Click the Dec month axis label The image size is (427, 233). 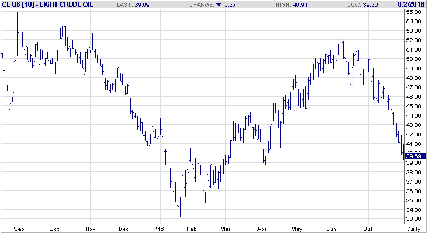[x=124, y=228]
